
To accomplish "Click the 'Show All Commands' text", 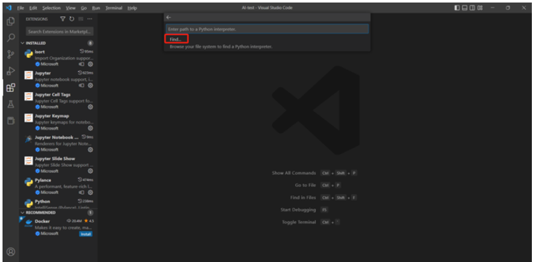I will [294, 173].
